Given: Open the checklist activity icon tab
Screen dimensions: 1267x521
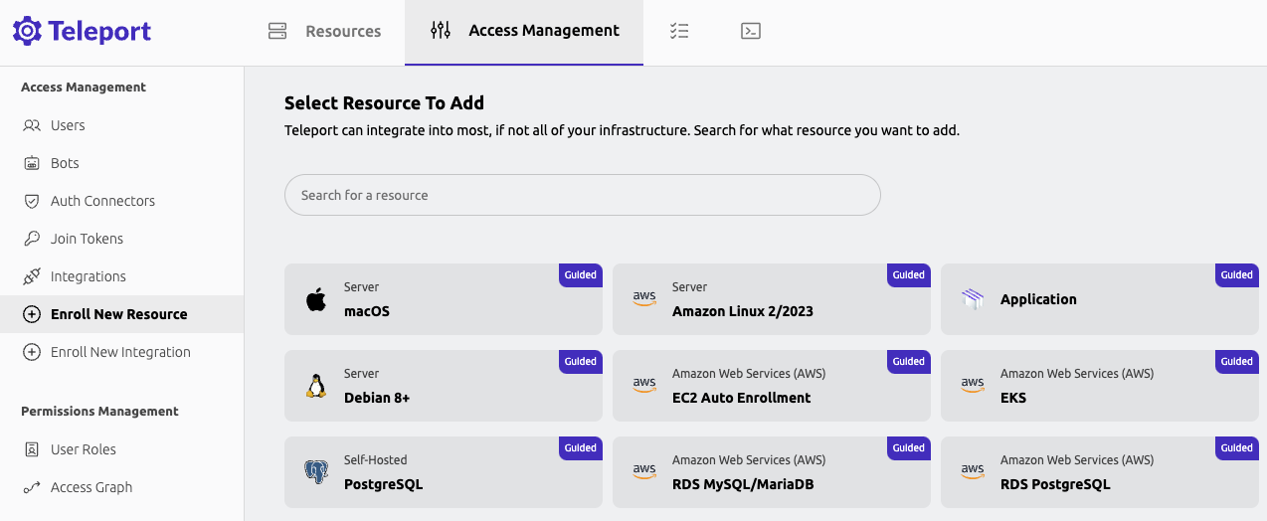Looking at the screenshot, I should click(679, 32).
